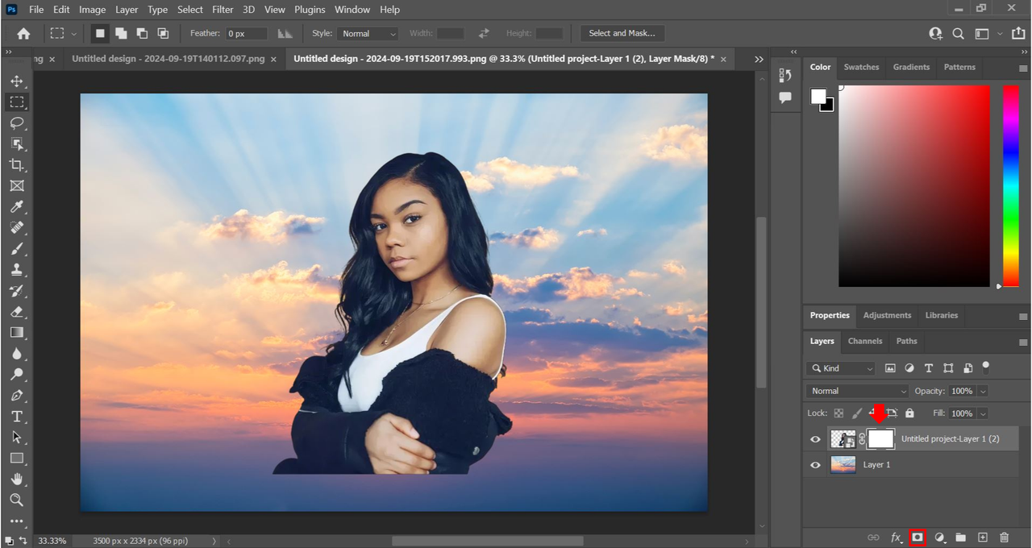The height and width of the screenshot is (548, 1032).
Task: Select the Path Selection tool
Action: point(17,438)
